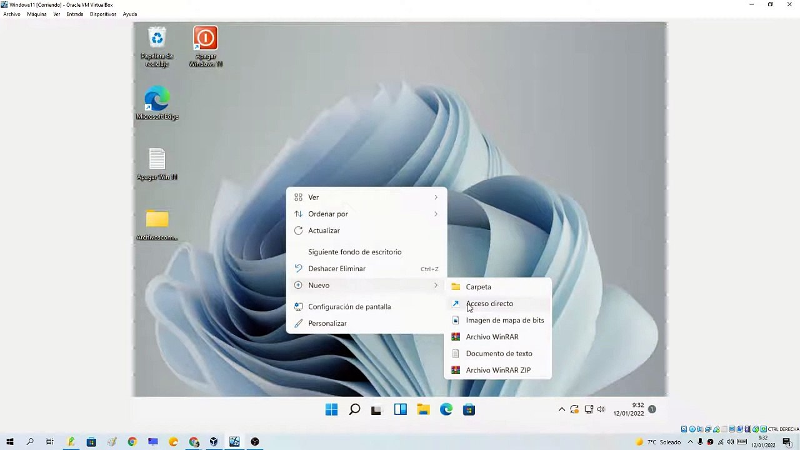Viewport: 800px width, 450px height.
Task: Pick Archivo WinRAR (not ZIP) from submenu
Action: point(498,337)
